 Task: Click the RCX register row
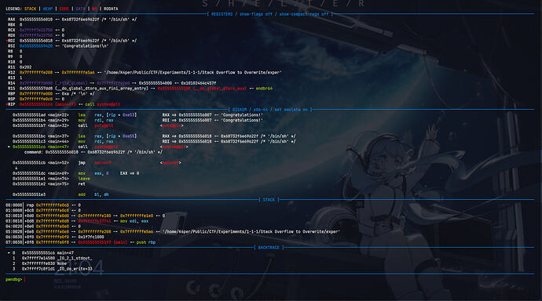click(x=36, y=30)
